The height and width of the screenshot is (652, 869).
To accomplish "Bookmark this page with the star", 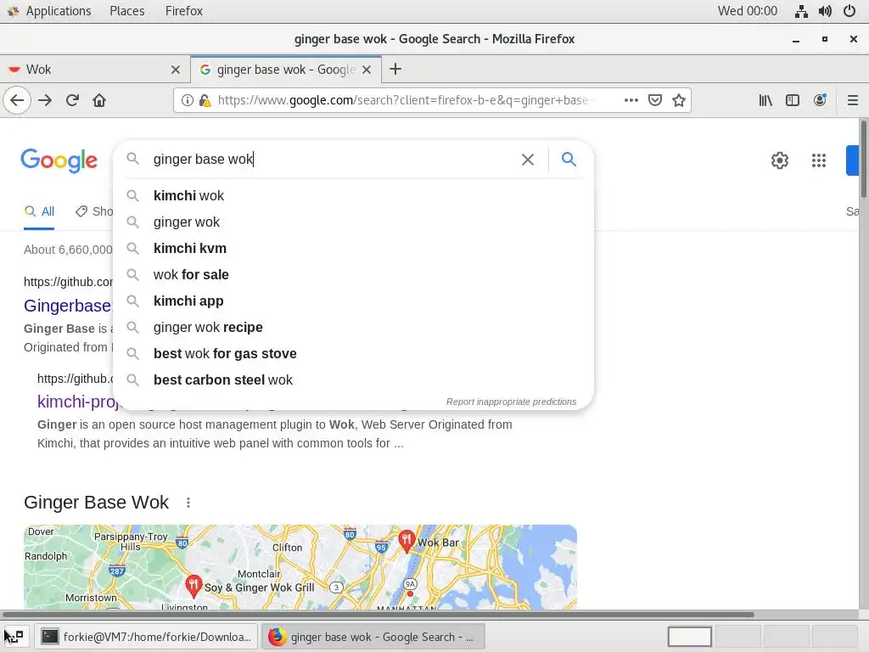I will click(679, 100).
